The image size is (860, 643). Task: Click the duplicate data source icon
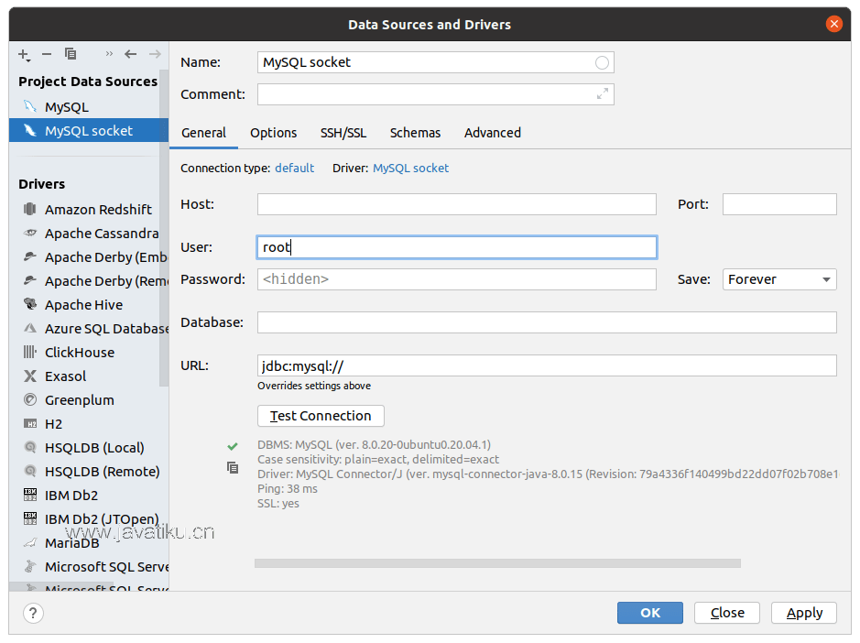71,54
